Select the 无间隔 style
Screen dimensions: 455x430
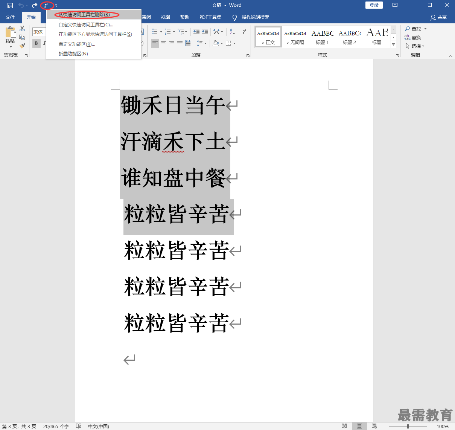pyautogui.click(x=295, y=37)
